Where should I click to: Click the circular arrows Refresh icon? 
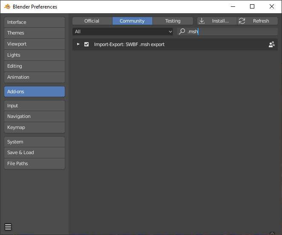[x=242, y=21]
